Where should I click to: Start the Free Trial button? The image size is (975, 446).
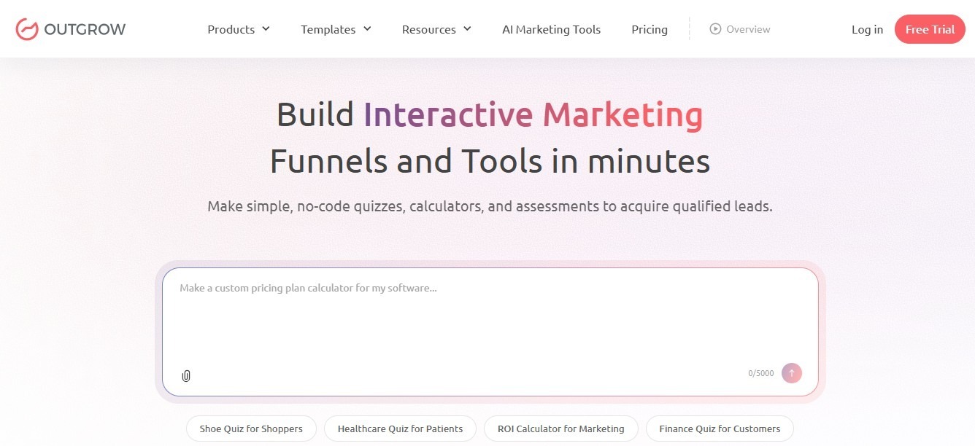click(929, 30)
